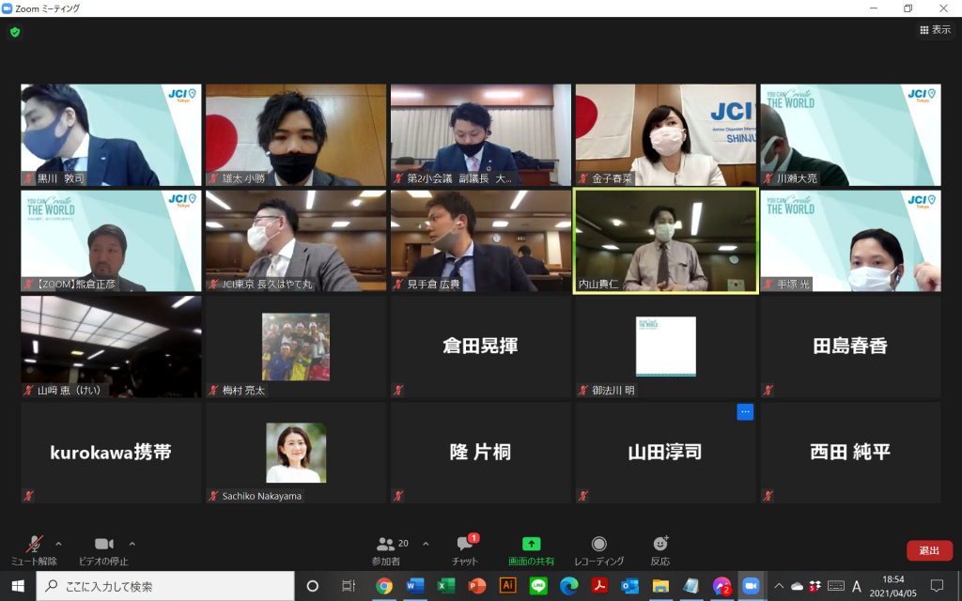Click the more options button on 山田淳司 tile
Viewport: 962px width, 601px height.
[745, 412]
